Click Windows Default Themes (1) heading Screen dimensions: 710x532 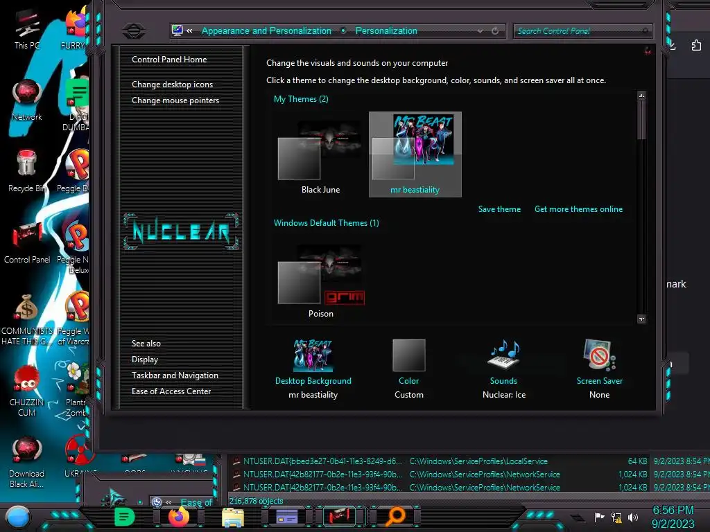click(x=326, y=222)
